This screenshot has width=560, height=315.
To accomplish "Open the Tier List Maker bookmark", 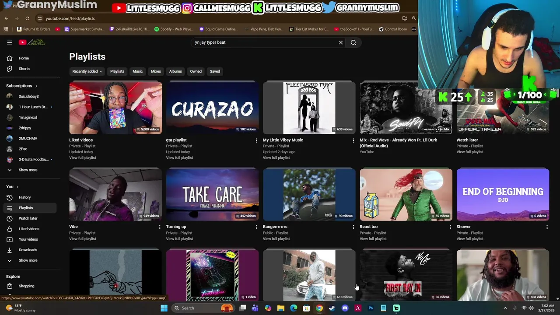I will (309, 29).
